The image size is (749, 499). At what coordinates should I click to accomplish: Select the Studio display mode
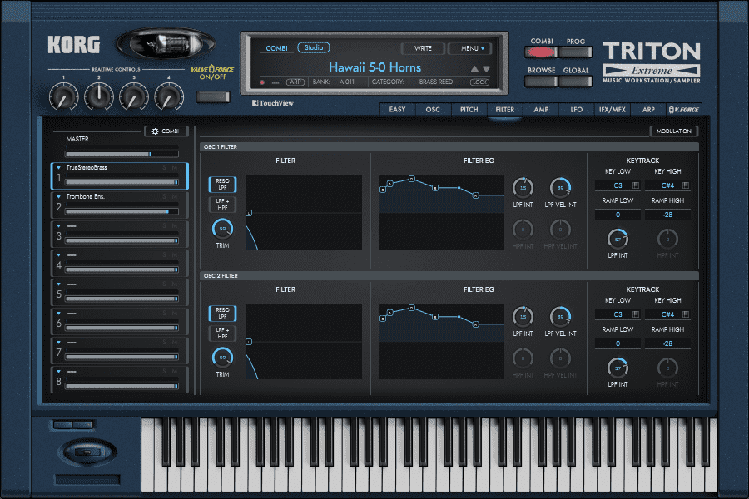click(x=314, y=47)
